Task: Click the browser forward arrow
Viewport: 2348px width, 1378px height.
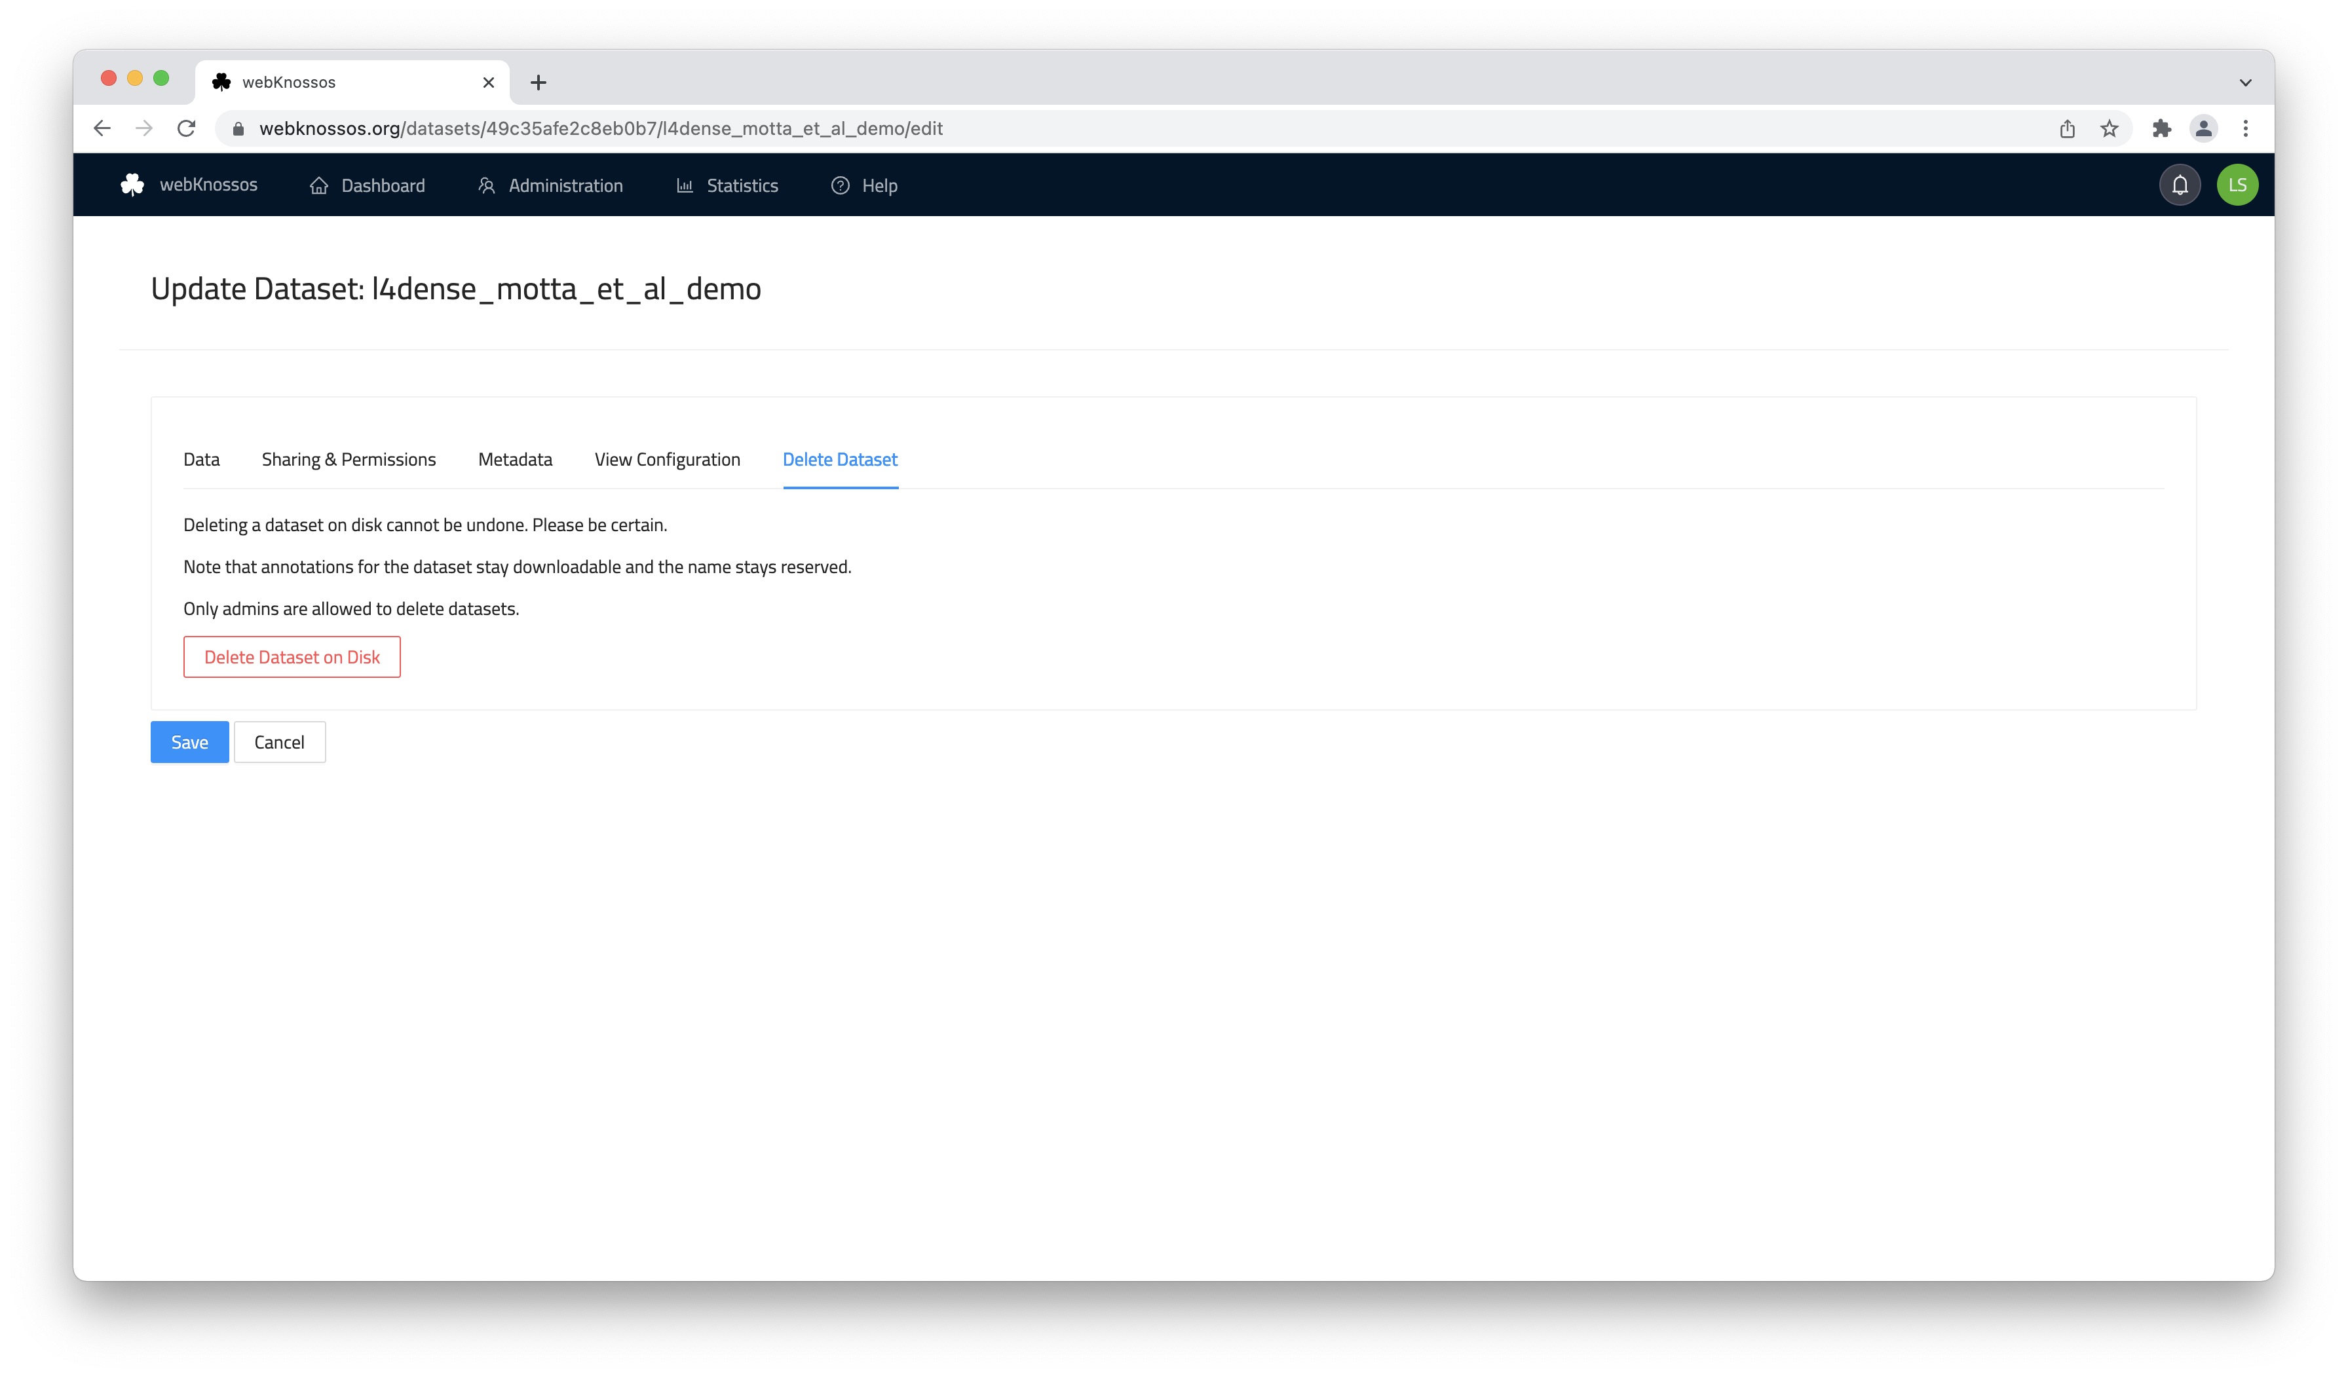Action: [143, 128]
